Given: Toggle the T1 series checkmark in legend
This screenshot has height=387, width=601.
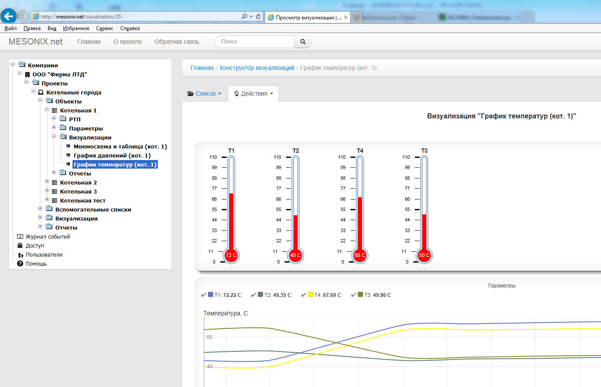Looking at the screenshot, I should (204, 295).
